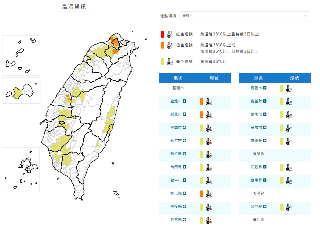320x230 pixels.
Task: Click the 宜蘭縣 row text
Action: pos(258,154)
